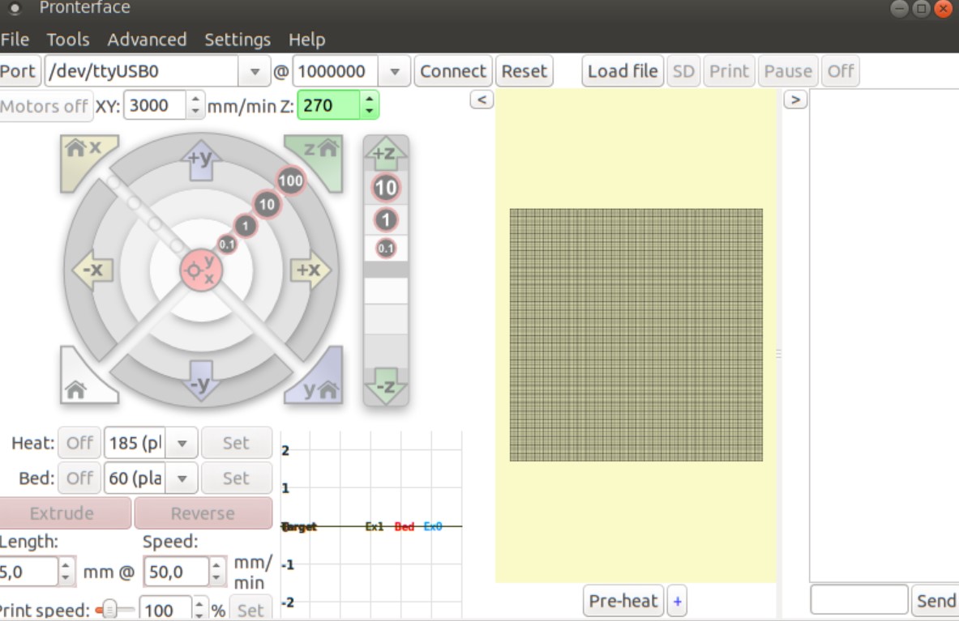
Task: Toggle Bed Off button
Action: click(x=79, y=479)
